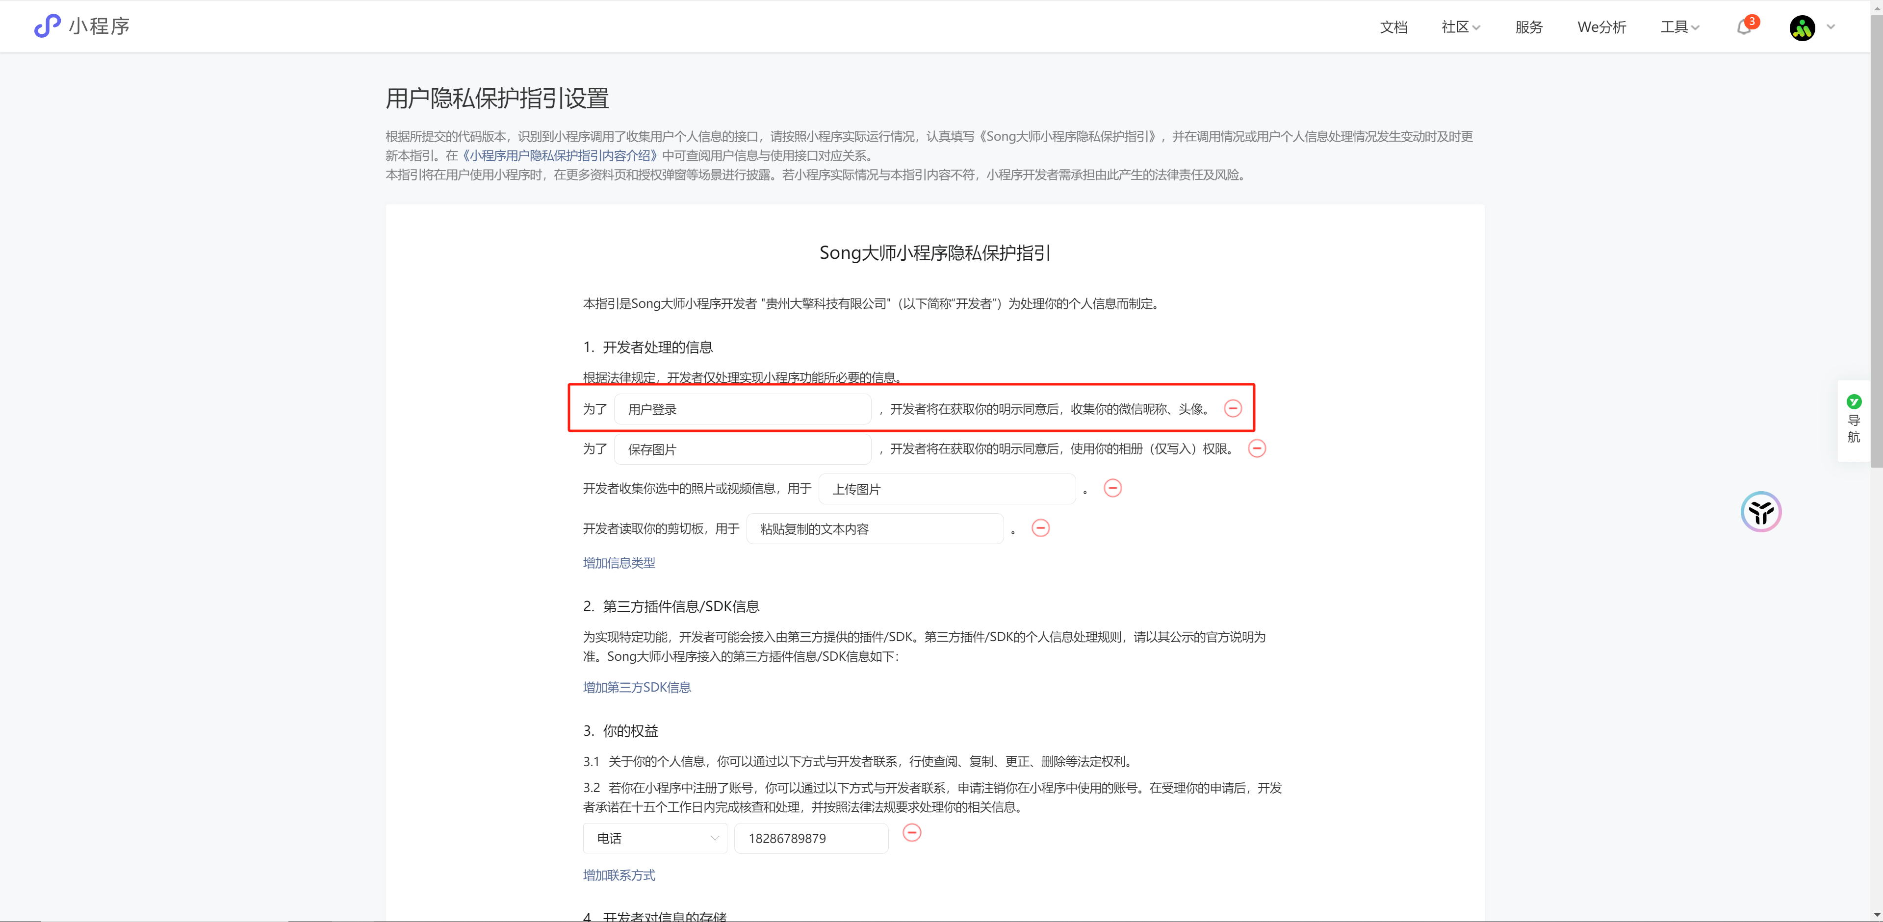Click heading 1. 开发者处理的信息
The height and width of the screenshot is (922, 1883).
647,347
